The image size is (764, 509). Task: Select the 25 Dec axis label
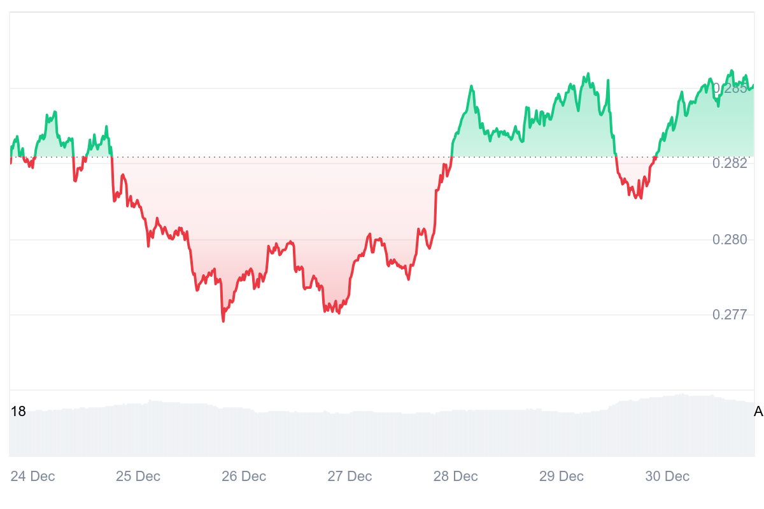click(x=138, y=476)
